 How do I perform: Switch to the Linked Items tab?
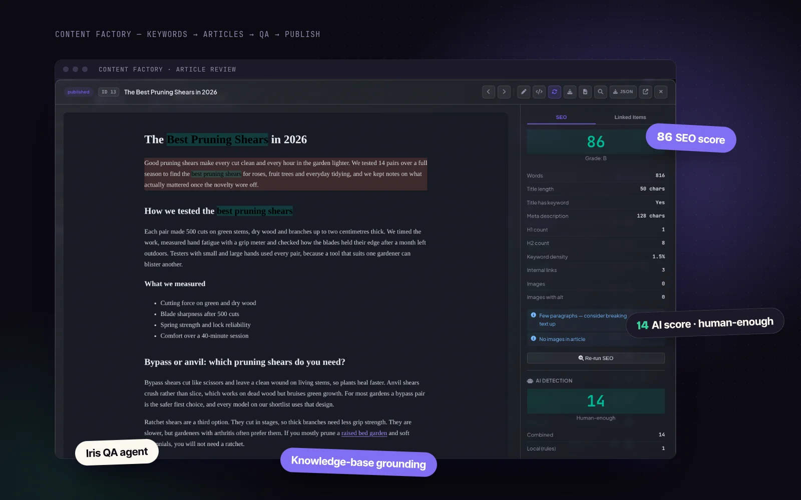point(630,117)
